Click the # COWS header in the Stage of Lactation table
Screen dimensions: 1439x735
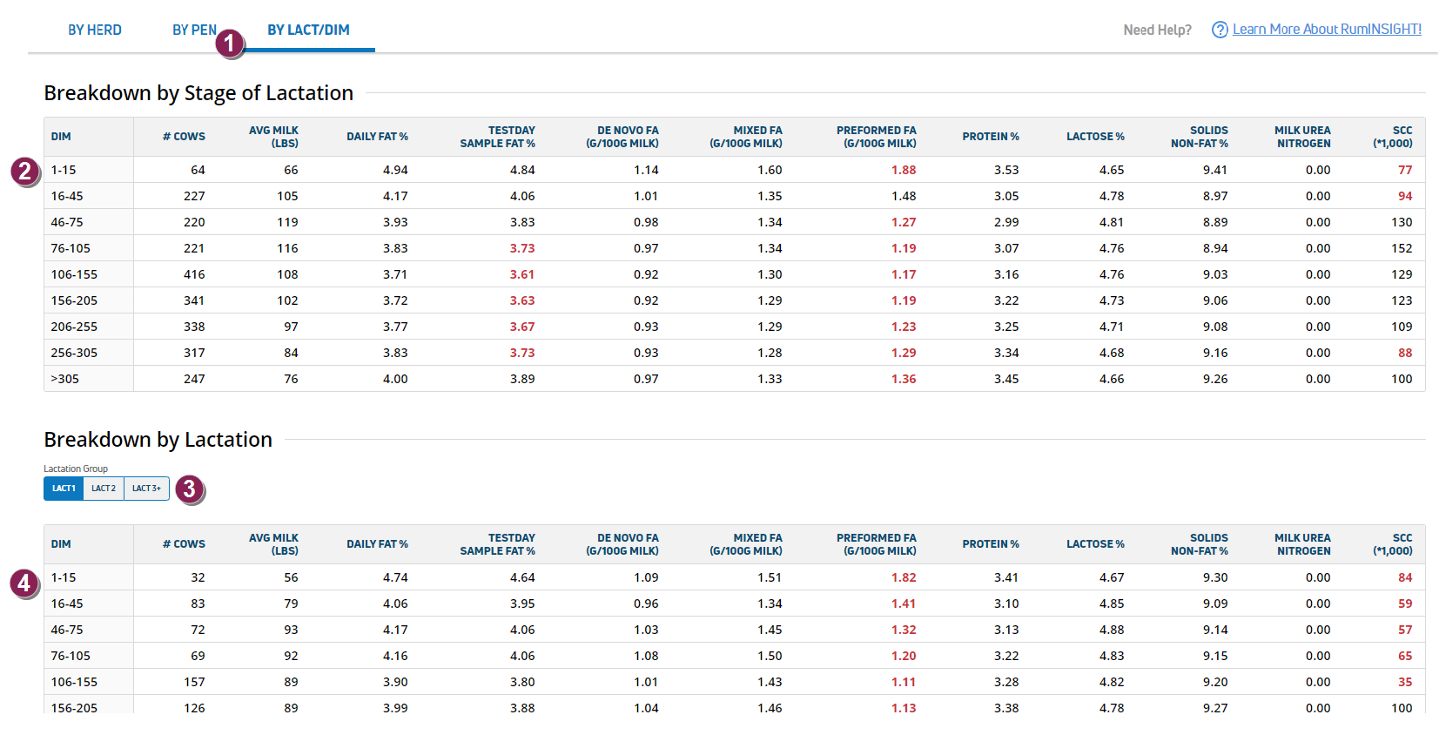pos(184,137)
